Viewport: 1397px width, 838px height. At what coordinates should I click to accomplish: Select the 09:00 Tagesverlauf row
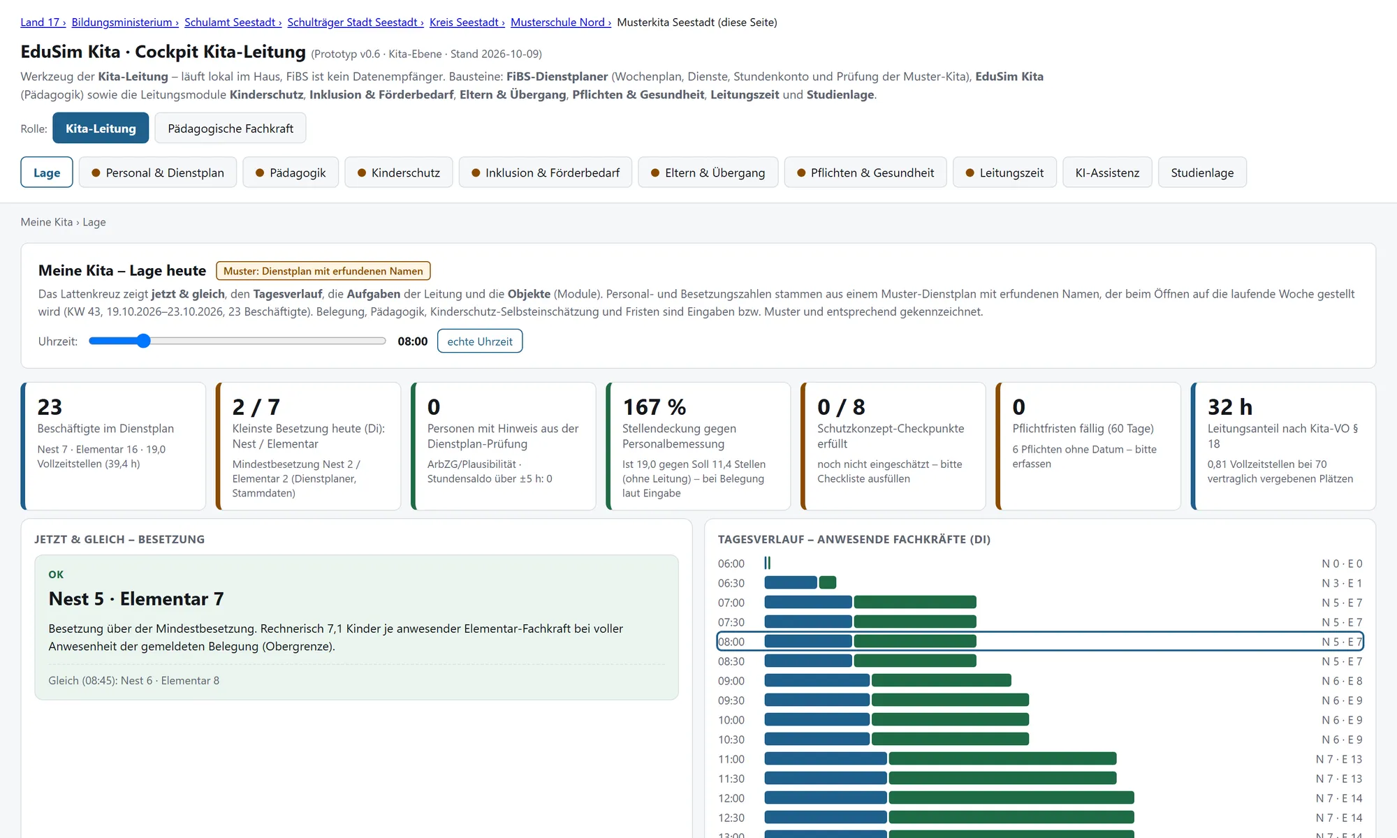pos(1040,681)
